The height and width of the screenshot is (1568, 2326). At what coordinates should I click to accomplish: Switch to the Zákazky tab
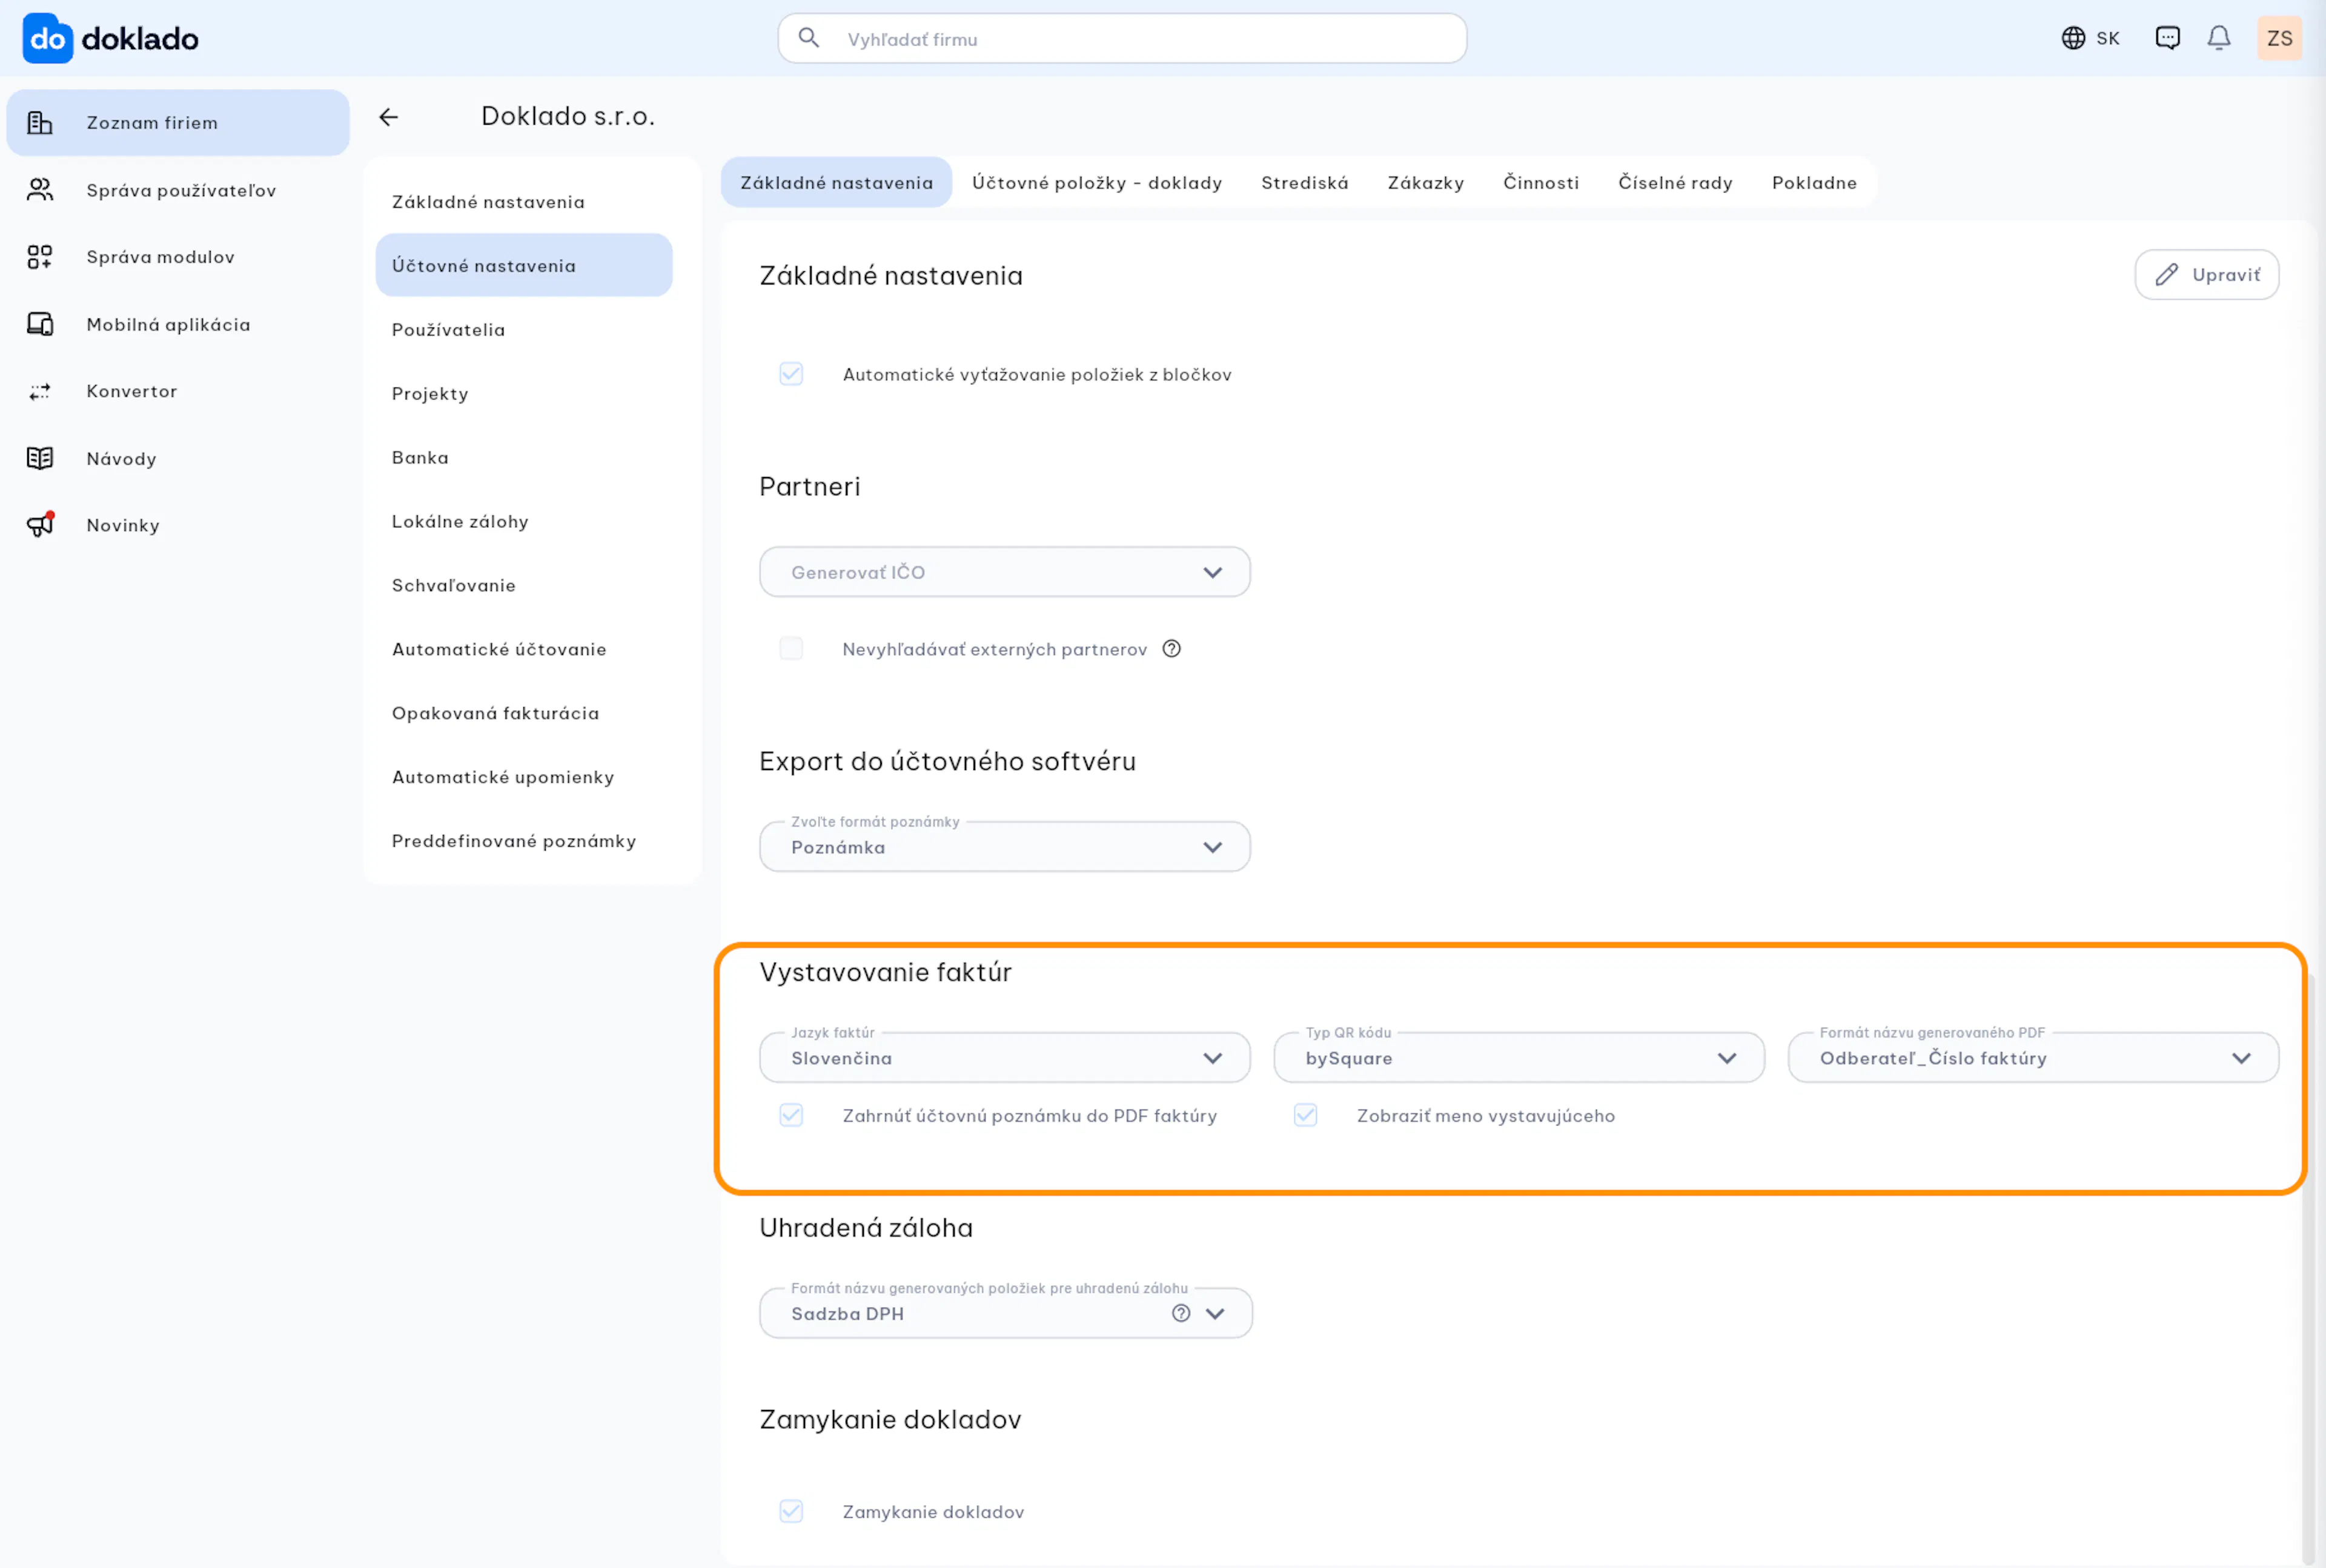point(1426,182)
